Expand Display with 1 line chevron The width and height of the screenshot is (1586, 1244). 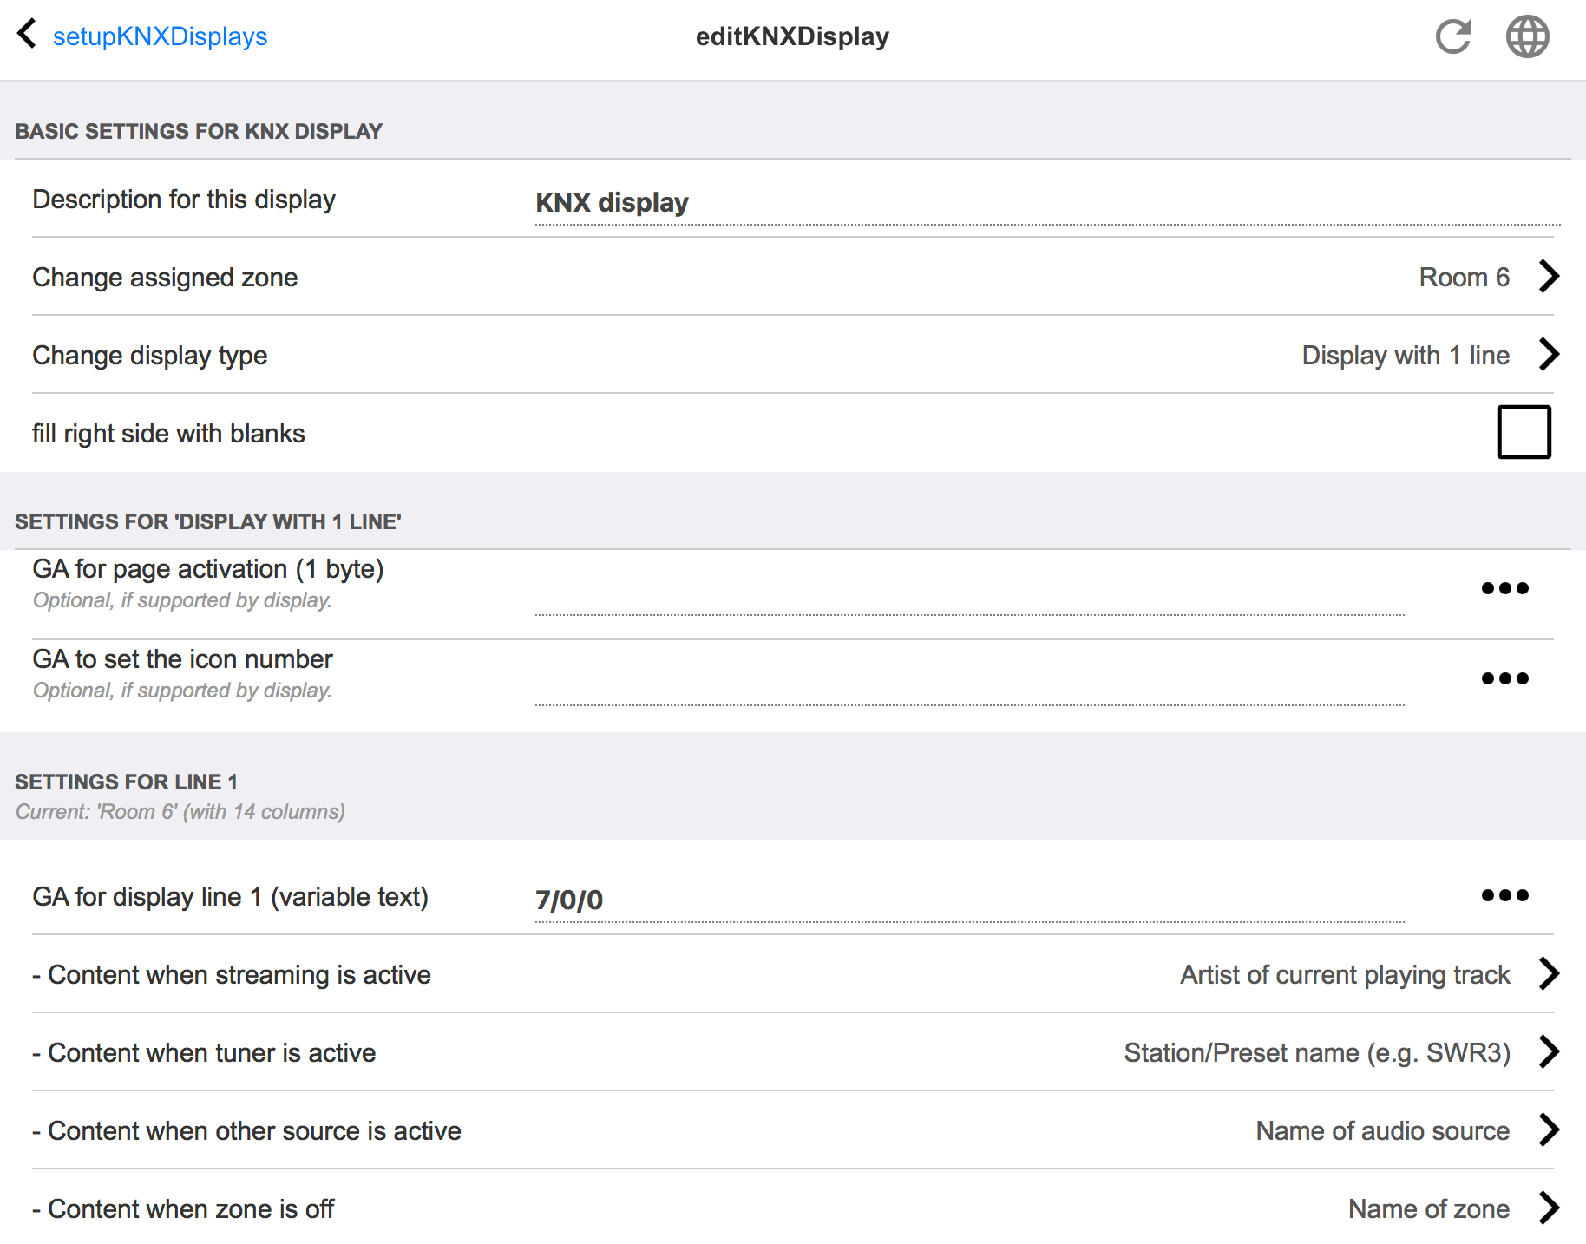tap(1549, 355)
